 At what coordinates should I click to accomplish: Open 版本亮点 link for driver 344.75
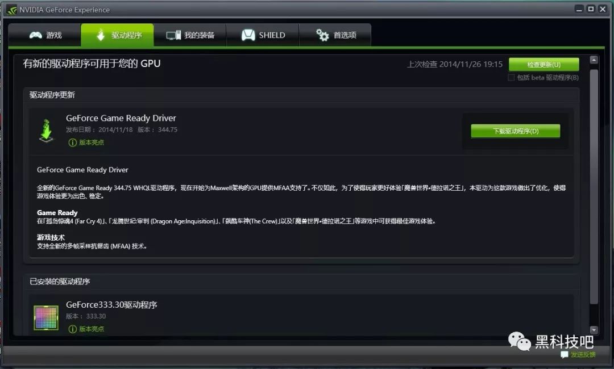[x=91, y=142]
